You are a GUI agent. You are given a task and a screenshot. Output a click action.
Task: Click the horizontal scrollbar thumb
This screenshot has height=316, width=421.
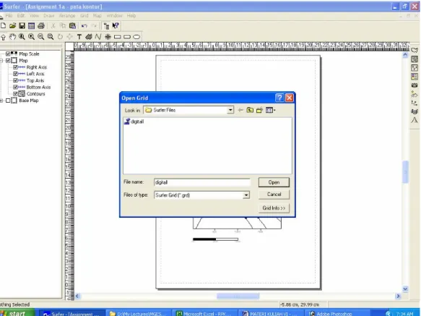click(238, 296)
